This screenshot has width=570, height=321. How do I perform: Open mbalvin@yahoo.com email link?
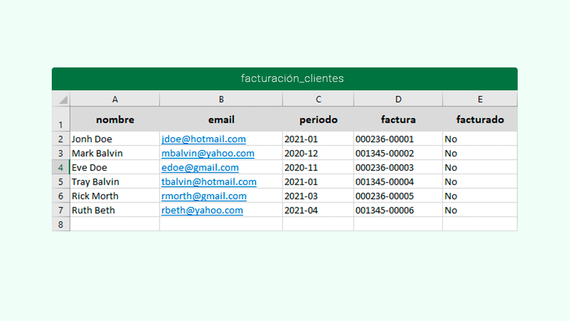(x=208, y=153)
